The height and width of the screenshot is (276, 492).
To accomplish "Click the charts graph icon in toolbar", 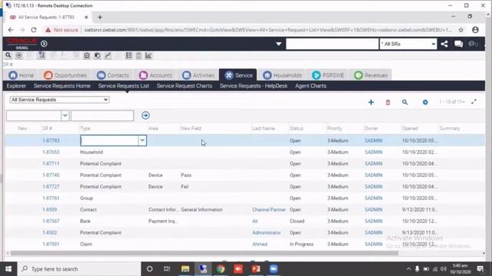I will 148,55.
